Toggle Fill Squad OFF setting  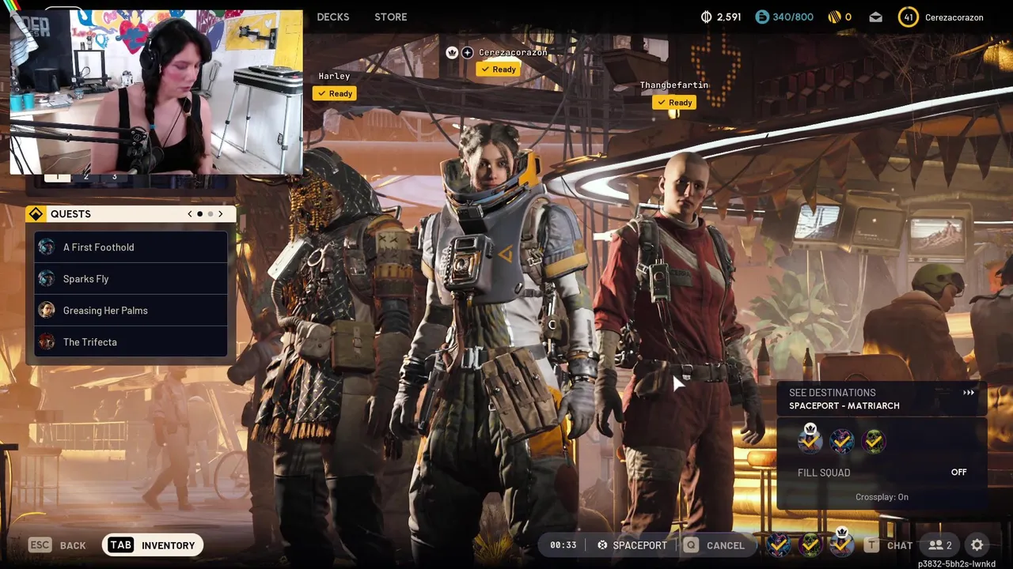coord(958,473)
